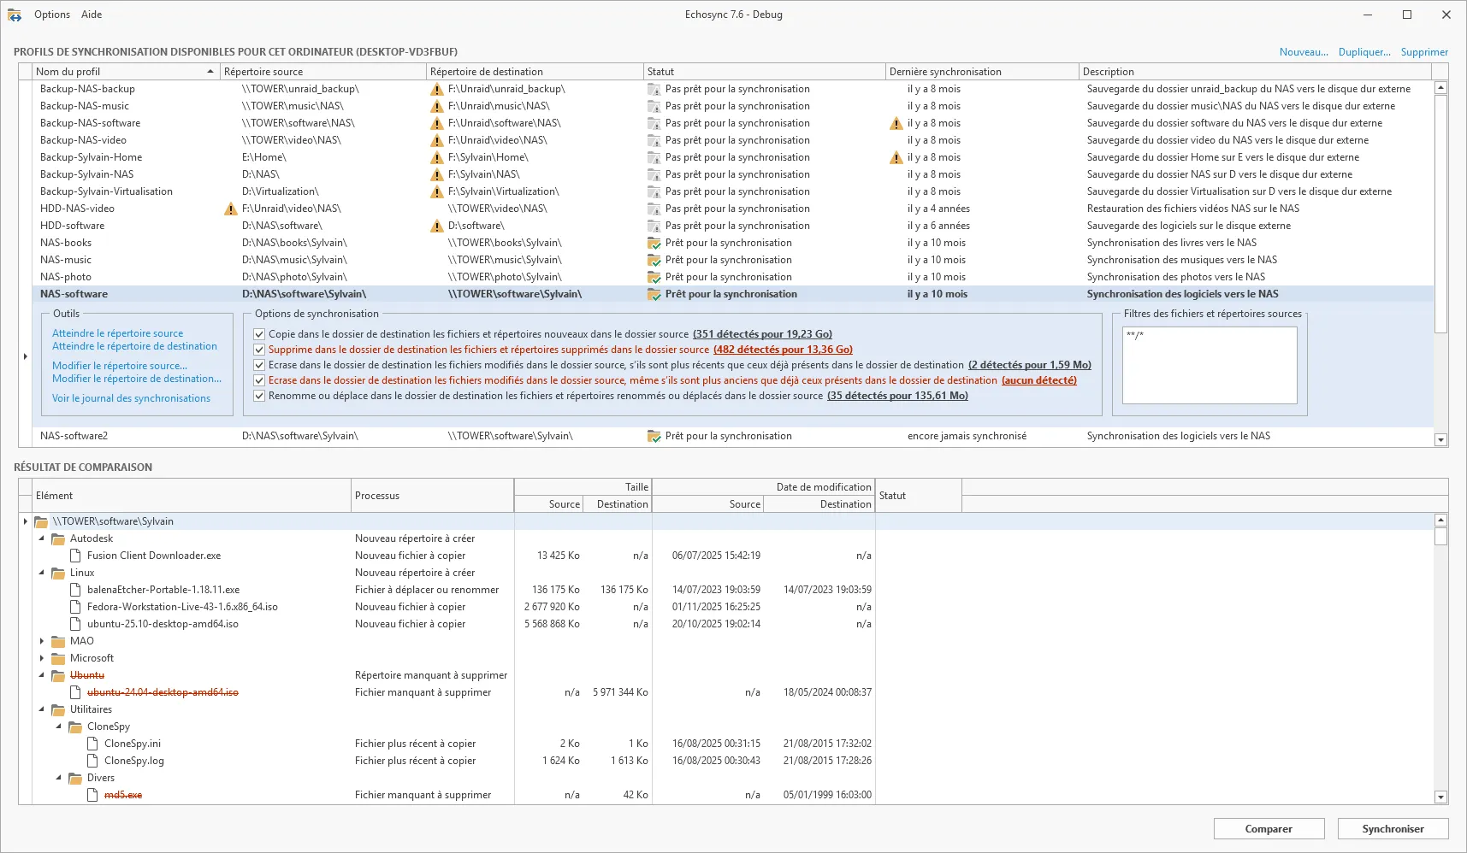Uncheck the 'Renomme ou déplace' synchronization option
Screen dimensions: 1467x853
pyautogui.click(x=258, y=396)
